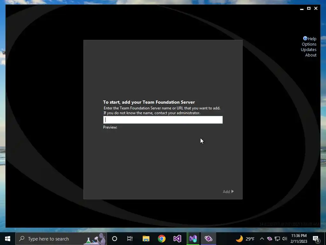Click the blue Help question mark icon
The width and height of the screenshot is (326, 245).
305,38
